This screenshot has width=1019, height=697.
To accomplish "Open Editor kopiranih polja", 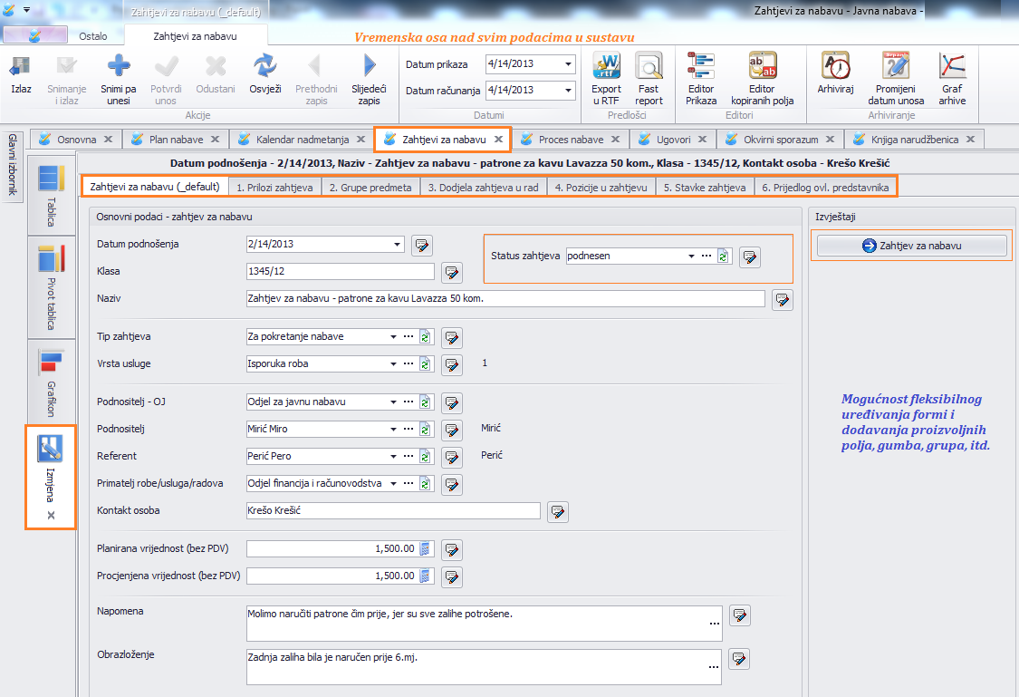I will point(763,65).
